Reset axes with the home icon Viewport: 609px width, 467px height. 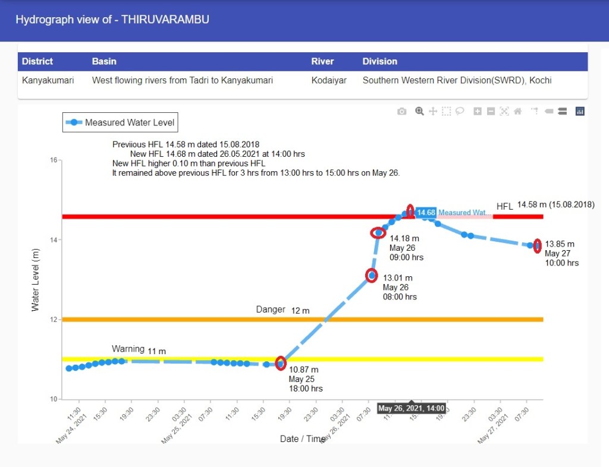click(x=517, y=111)
